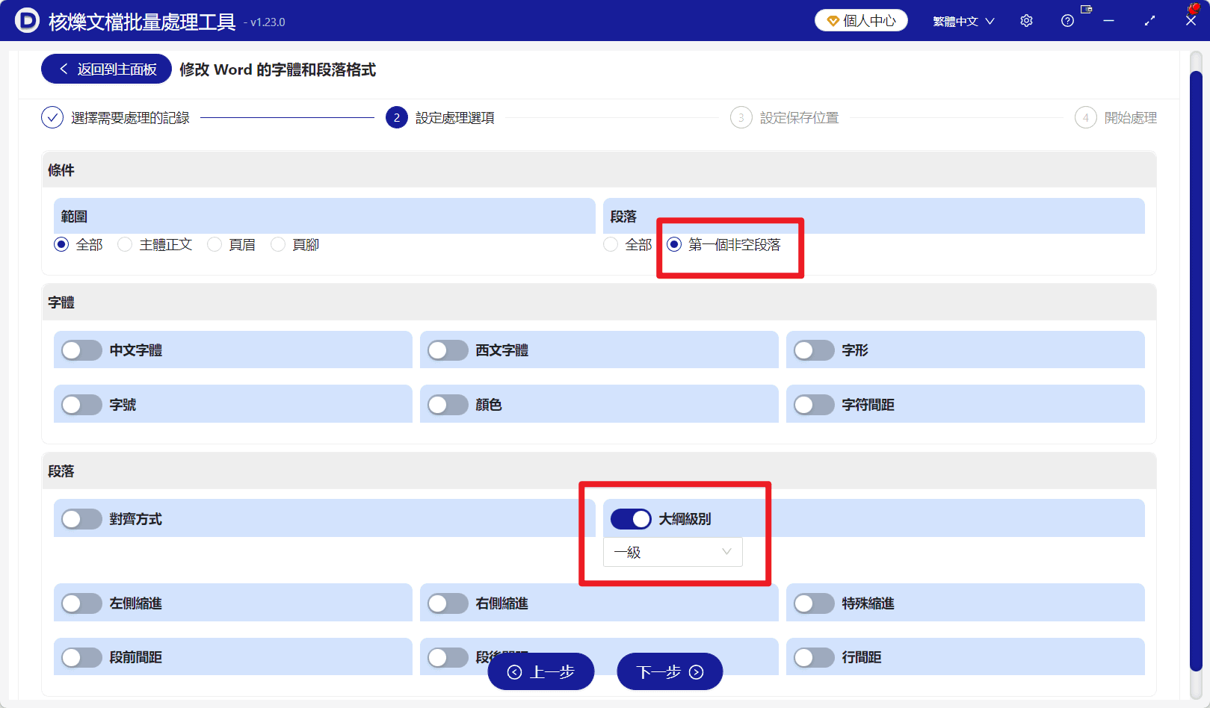Select step 2 設定處理選項
Viewport: 1210px width, 708px height.
(x=440, y=118)
